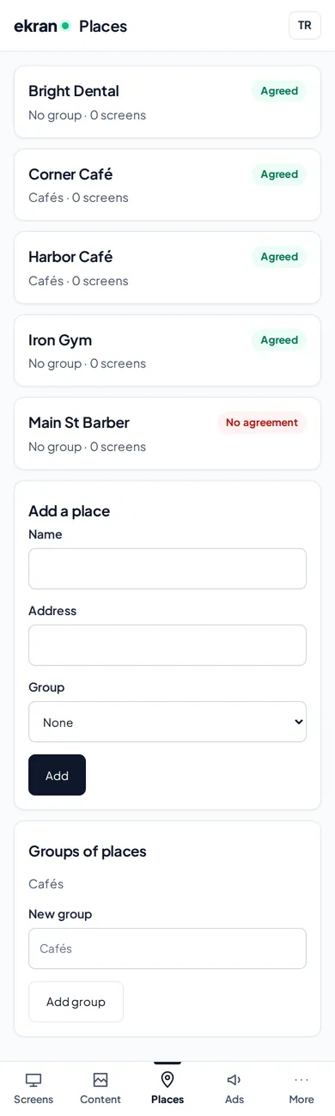
Task: Open the Content image icon tab
Action: (100, 1080)
